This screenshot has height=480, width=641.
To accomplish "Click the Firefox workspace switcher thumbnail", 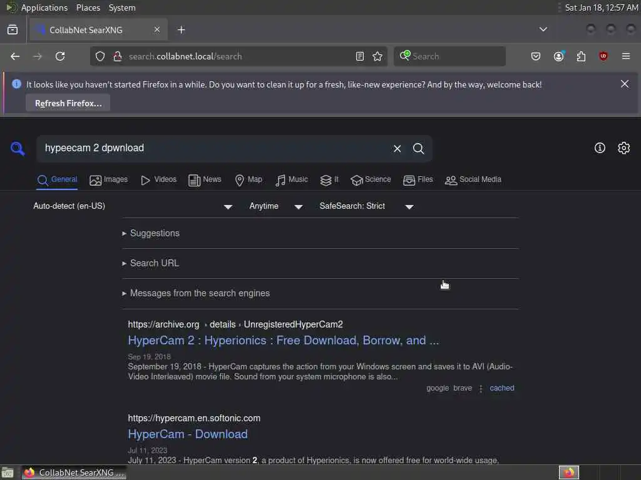I will tap(568, 472).
